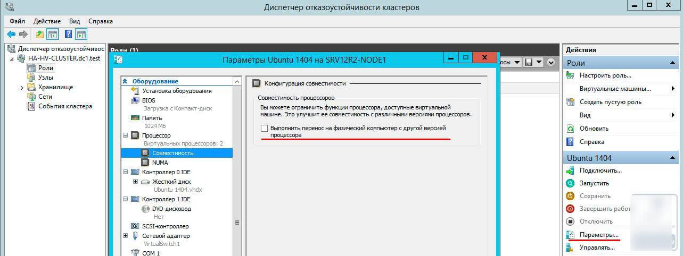Expand the Сетевой адаптер node
This screenshot has width=683, height=256.
click(126, 235)
